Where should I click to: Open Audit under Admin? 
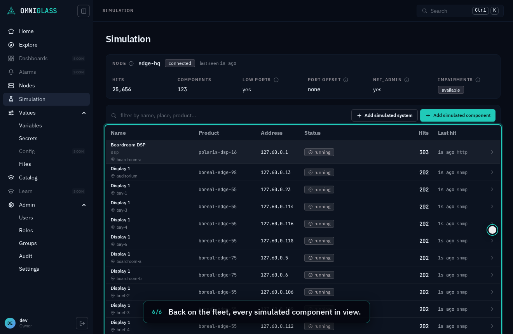point(26,256)
